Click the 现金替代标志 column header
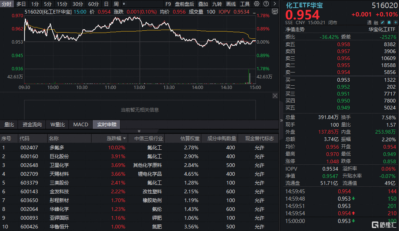 coord(259,138)
